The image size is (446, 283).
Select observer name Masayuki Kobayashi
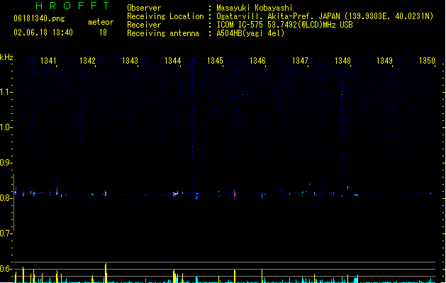click(255, 8)
